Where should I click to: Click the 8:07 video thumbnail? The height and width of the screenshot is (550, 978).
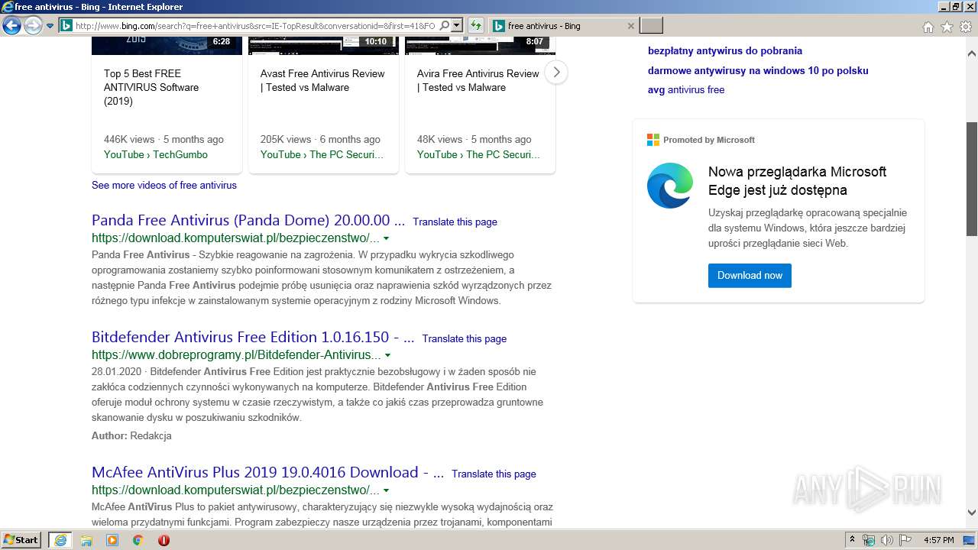coord(480,45)
